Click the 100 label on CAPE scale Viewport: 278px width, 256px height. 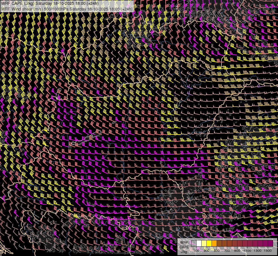click(196, 251)
